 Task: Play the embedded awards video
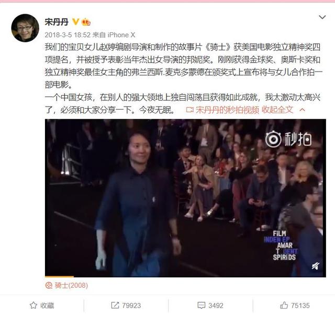pos(185,198)
